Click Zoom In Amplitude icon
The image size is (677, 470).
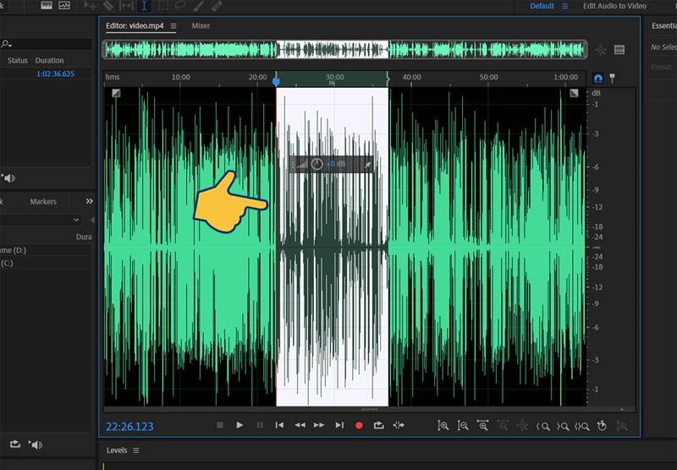443,426
